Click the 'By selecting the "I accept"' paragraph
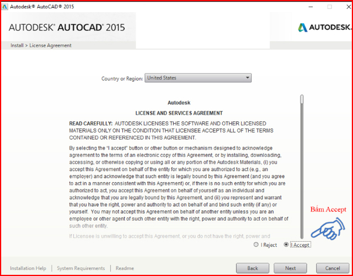 coord(179,187)
